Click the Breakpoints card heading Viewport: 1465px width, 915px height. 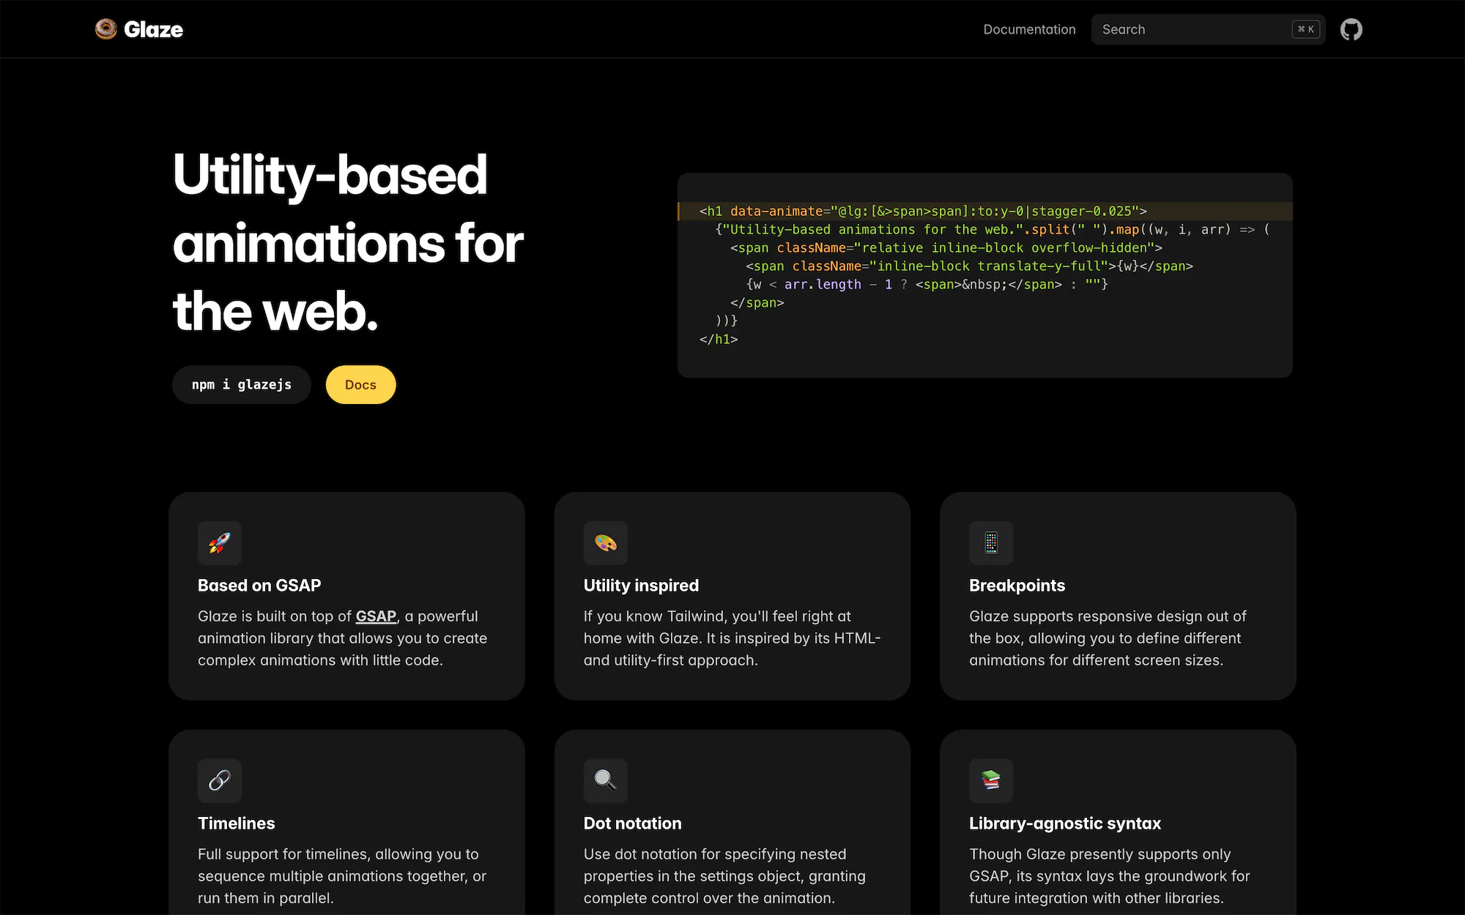pyautogui.click(x=1017, y=585)
